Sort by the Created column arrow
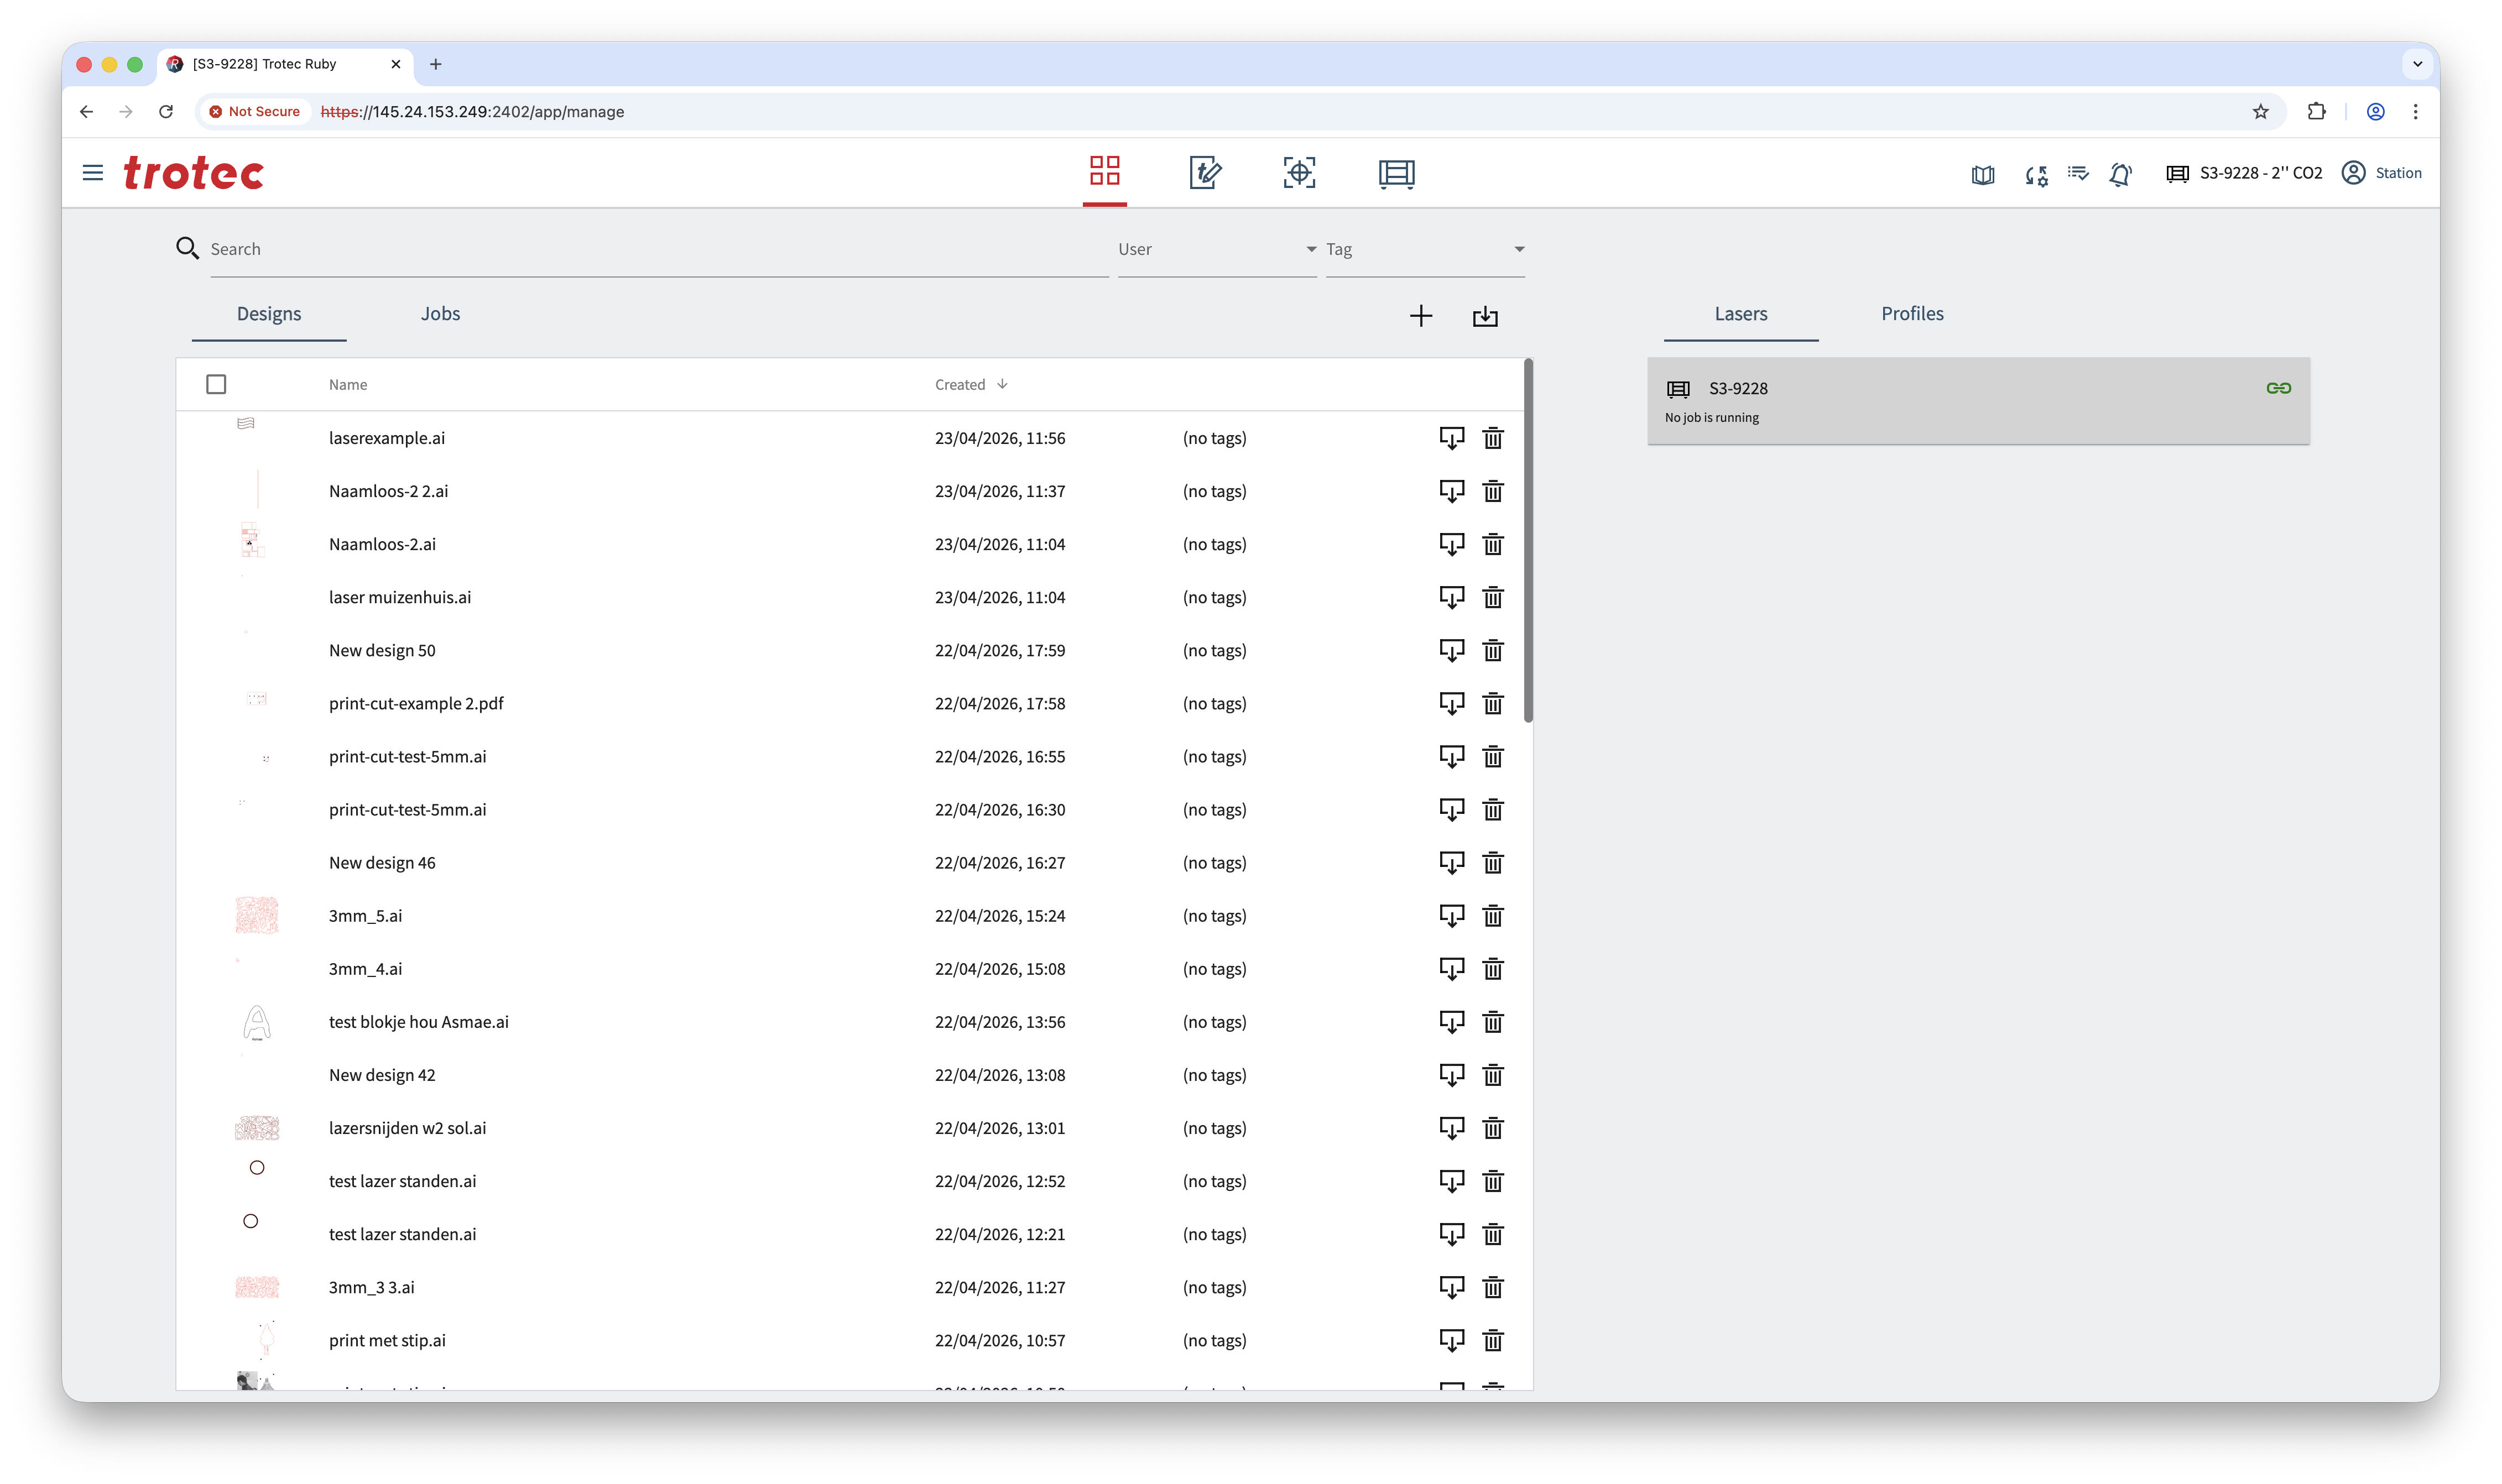Screen dimensions: 2502x1484 click(1002, 384)
